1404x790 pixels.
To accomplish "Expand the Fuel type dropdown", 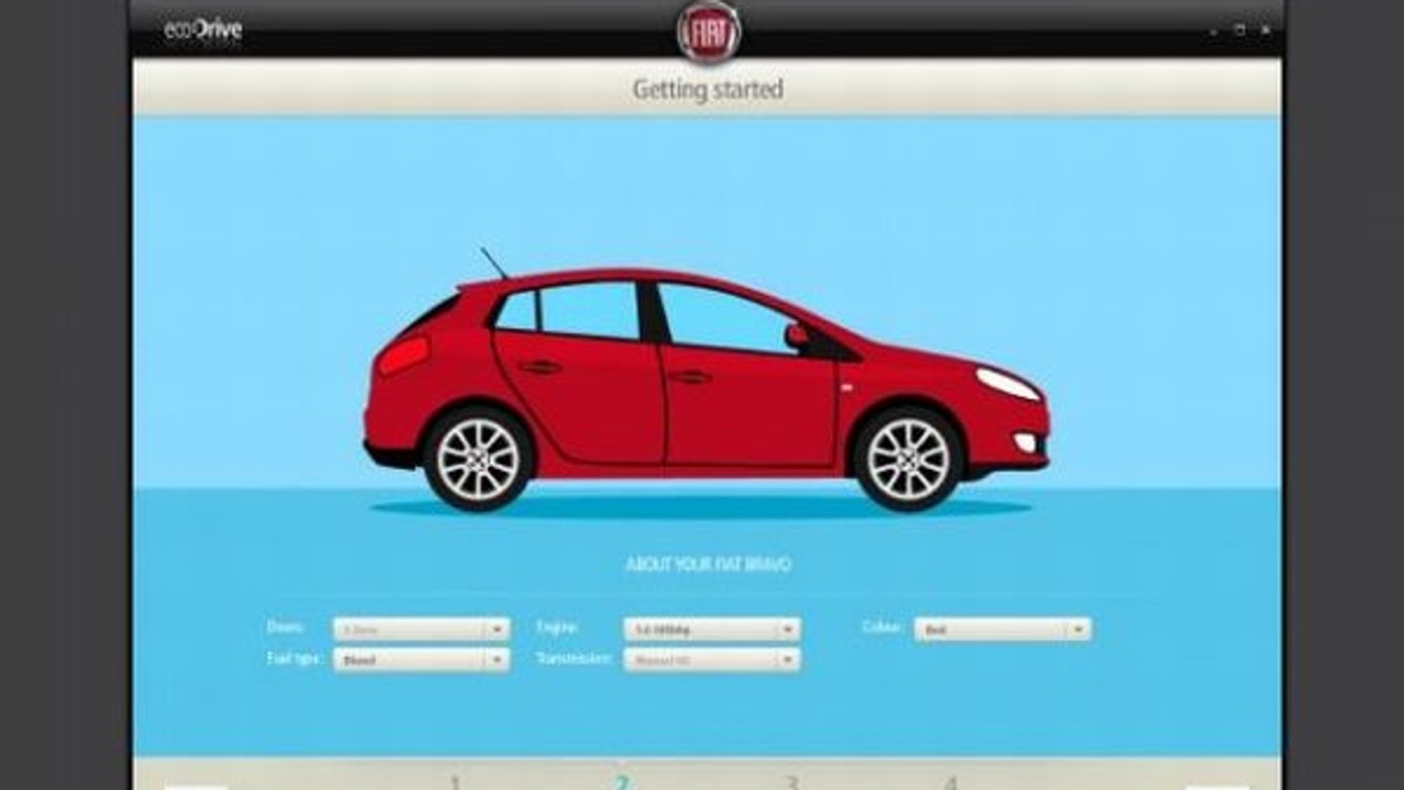I will click(421, 660).
